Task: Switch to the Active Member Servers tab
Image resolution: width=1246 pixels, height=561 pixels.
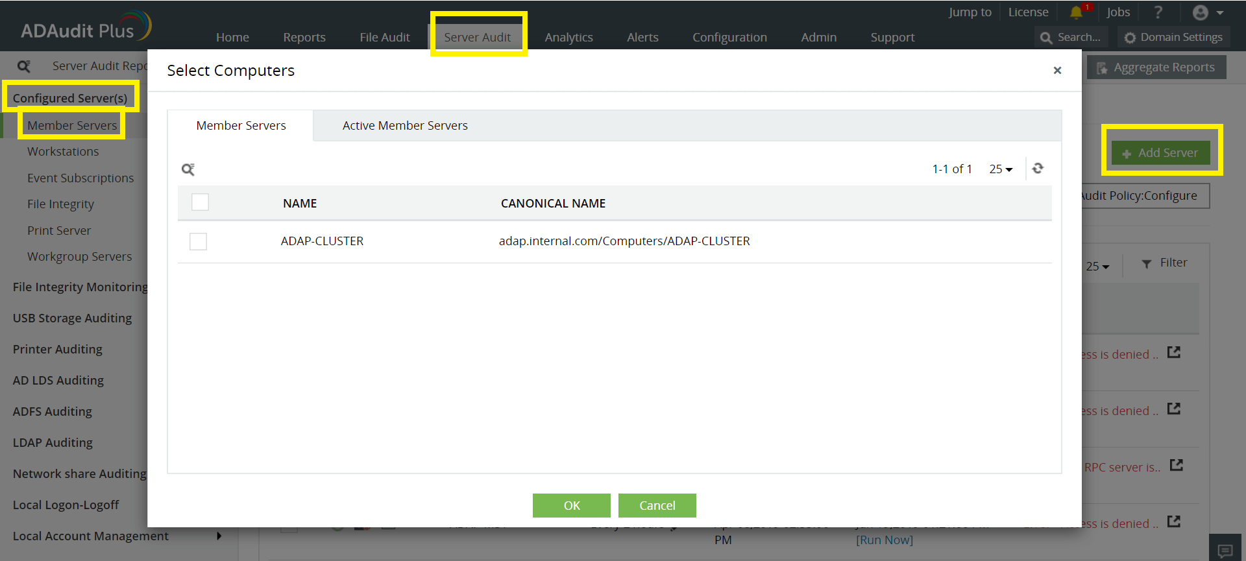Action: (405, 126)
